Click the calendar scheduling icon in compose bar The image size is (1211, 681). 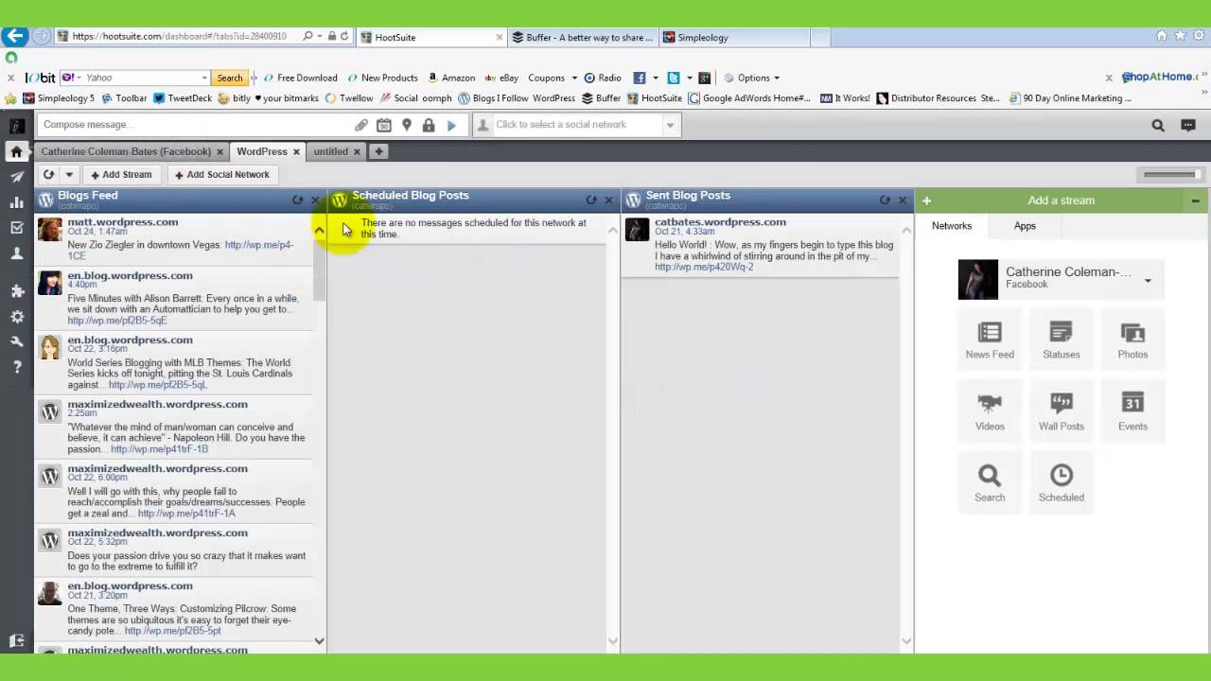[x=383, y=125]
